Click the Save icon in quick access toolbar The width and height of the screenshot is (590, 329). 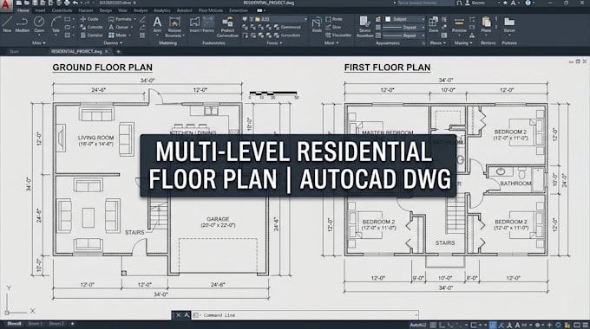tap(35, 3)
